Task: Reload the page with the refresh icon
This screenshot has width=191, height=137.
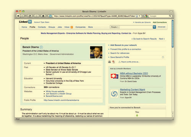Action: pyautogui.click(x=30, y=16)
